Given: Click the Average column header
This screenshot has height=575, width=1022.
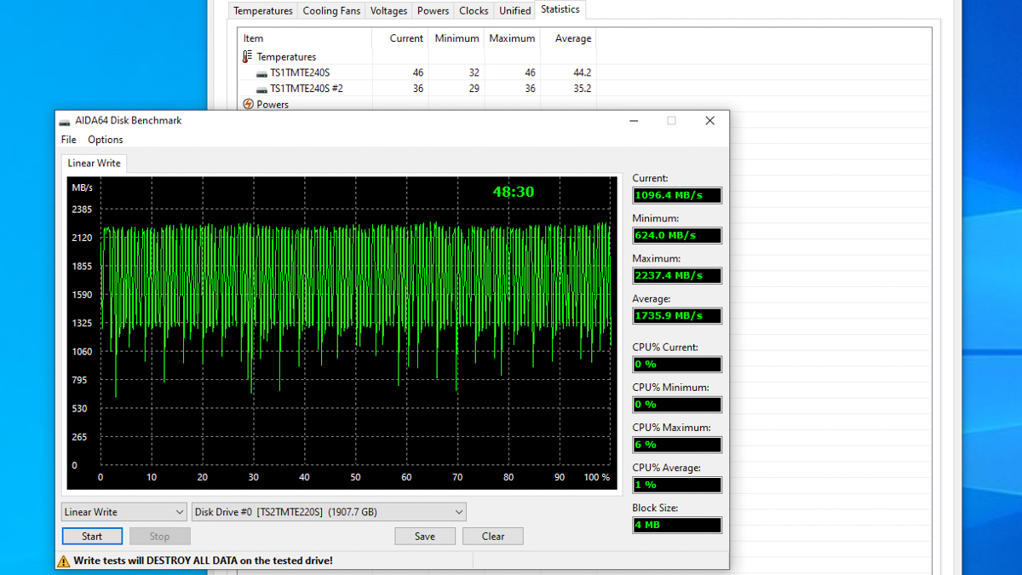Looking at the screenshot, I should coord(568,38).
